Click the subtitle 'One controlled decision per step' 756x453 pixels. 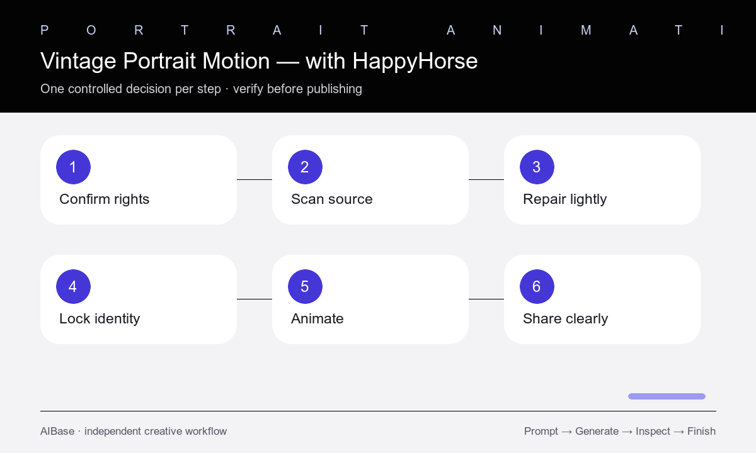(x=130, y=89)
